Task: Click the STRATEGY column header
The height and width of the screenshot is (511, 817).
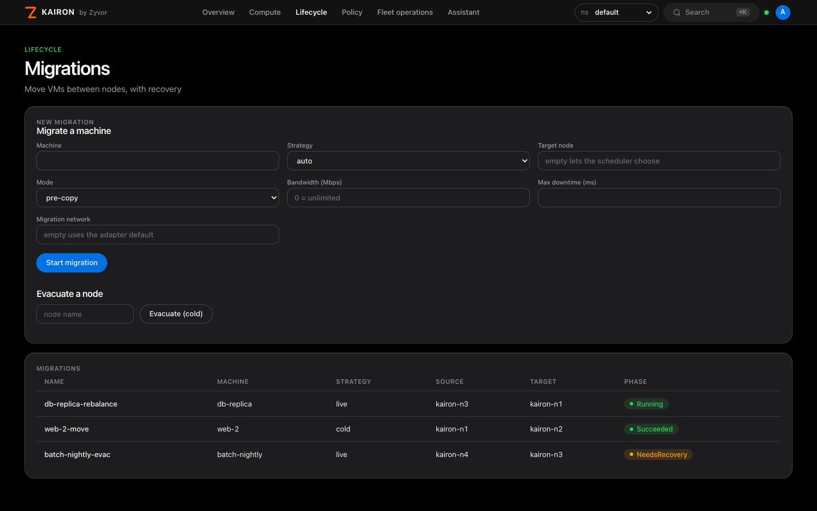Action: 353,382
